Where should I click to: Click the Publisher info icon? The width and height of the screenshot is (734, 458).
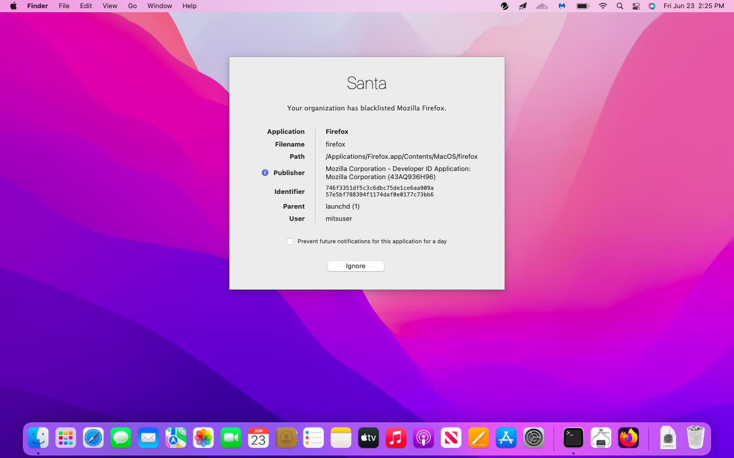[265, 173]
